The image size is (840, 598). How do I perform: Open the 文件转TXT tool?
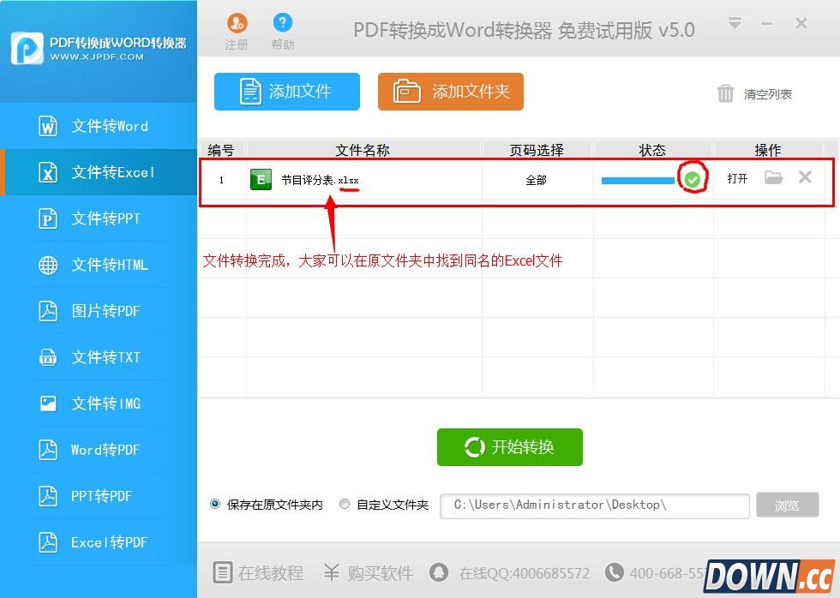point(49,357)
